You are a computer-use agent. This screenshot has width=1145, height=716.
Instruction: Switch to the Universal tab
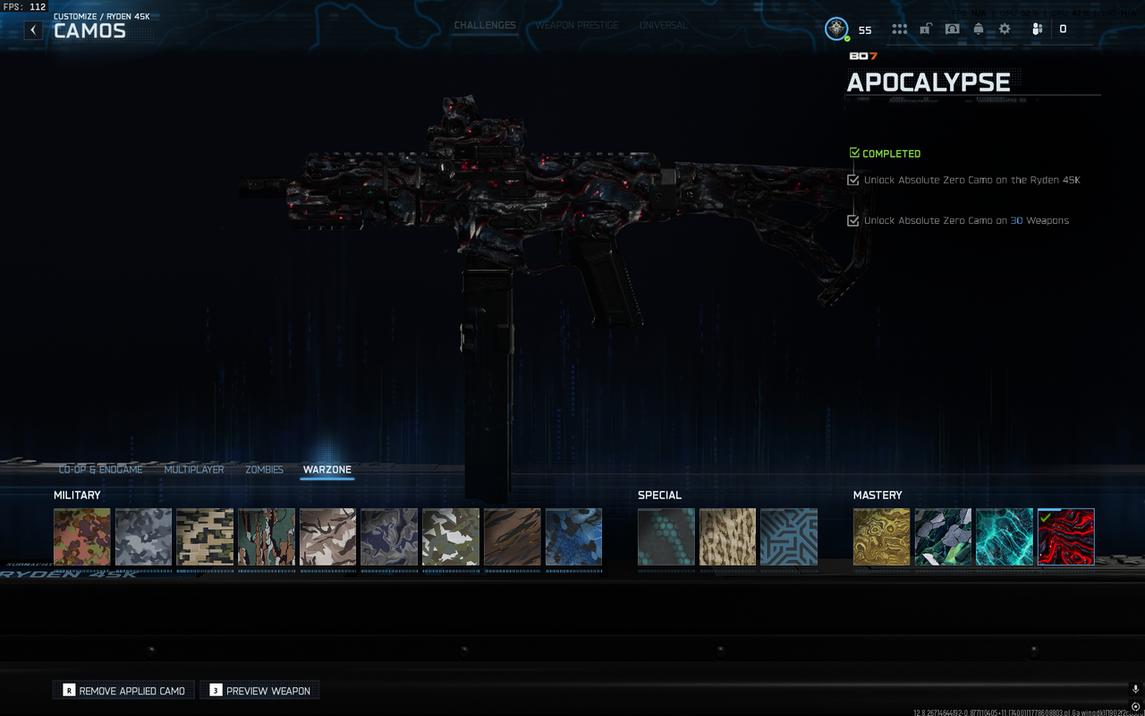[x=663, y=25]
